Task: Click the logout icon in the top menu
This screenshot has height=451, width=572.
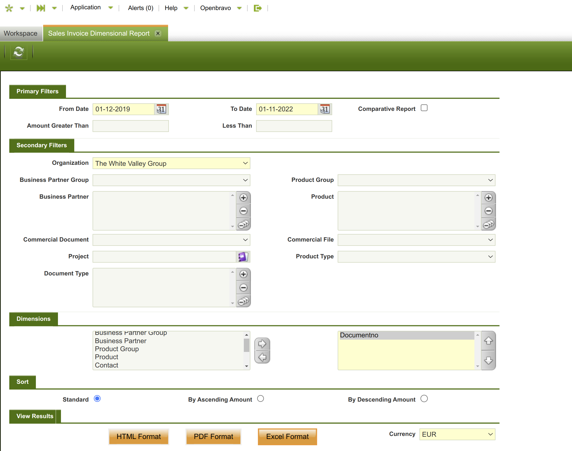Action: pos(257,8)
